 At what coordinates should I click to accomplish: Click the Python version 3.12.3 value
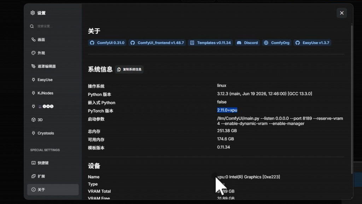coord(264,94)
